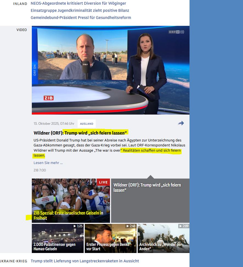
Task: Open the NEOS-Abgeordnete Diversion article link
Action: click(78, 4)
